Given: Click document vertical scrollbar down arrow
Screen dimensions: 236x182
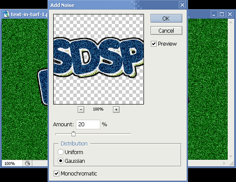Looking at the screenshot, I should click(x=231, y=156).
